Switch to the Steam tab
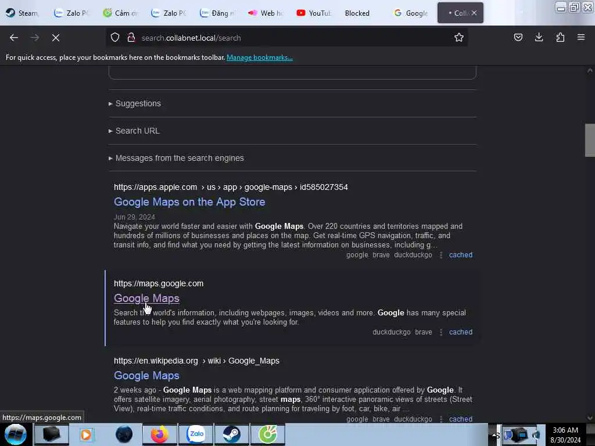Image resolution: width=595 pixels, height=446 pixels. [x=22, y=13]
